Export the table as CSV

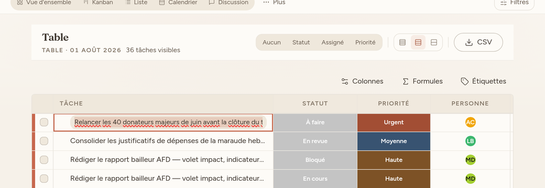tap(478, 42)
